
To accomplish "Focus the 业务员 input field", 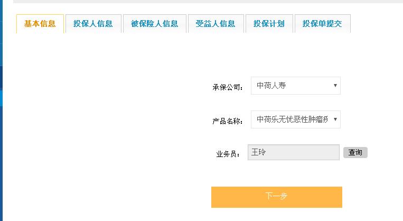I will 294,152.
